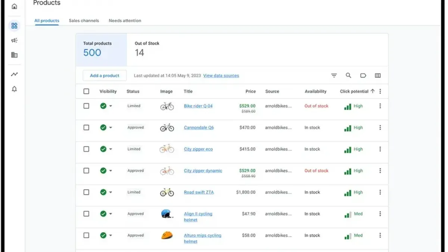The width and height of the screenshot is (448, 252).
Task: Click the Business info building icon
Action: point(14,55)
